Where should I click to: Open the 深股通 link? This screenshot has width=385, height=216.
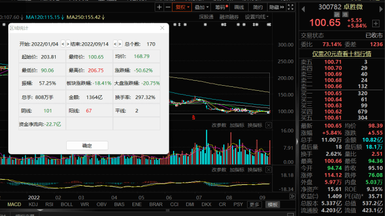[x=206, y=17]
